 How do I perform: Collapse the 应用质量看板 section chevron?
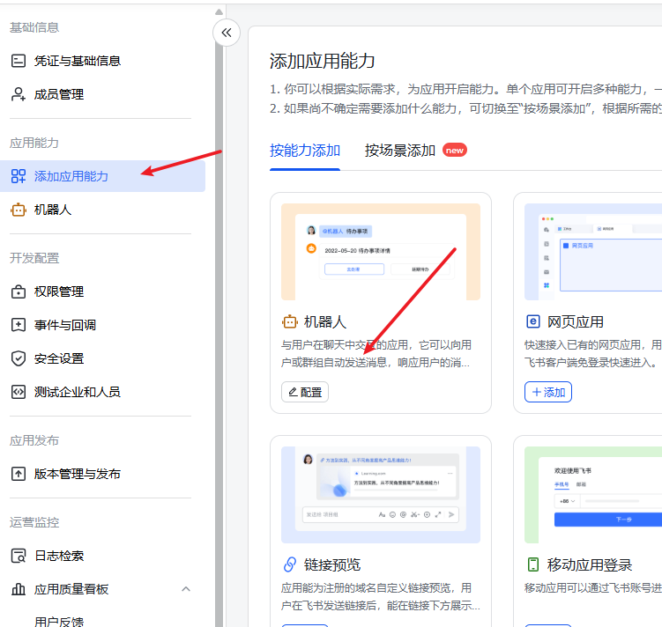tap(186, 589)
